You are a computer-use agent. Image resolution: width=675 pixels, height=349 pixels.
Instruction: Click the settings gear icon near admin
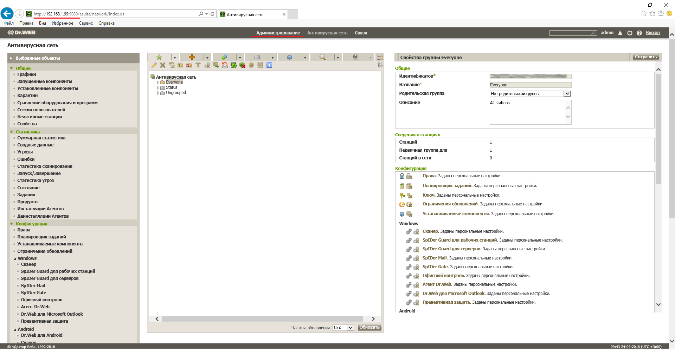(630, 33)
